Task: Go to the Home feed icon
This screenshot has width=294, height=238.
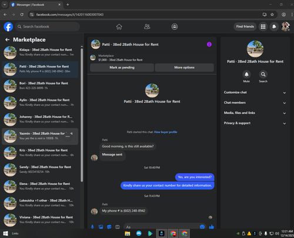Action: click(x=119, y=27)
